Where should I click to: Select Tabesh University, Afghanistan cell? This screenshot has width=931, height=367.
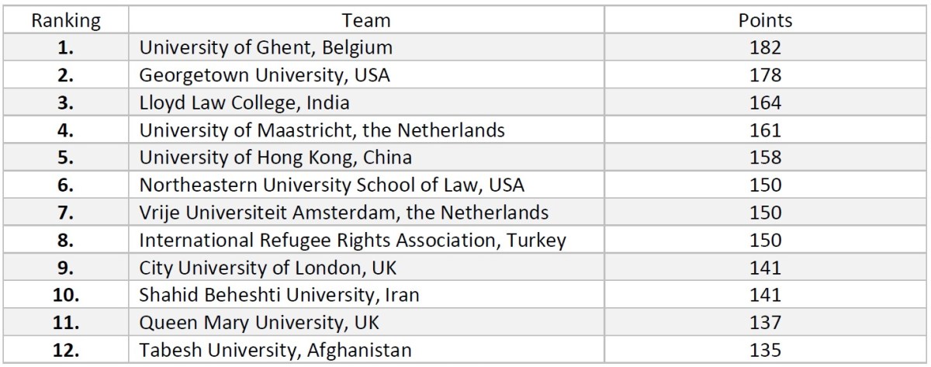(x=275, y=351)
